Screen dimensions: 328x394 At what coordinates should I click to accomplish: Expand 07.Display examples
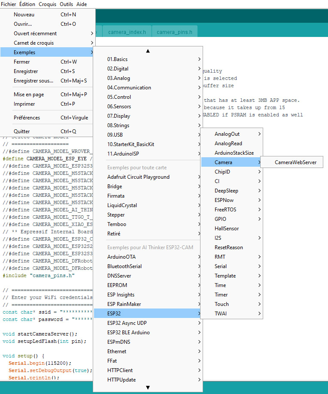click(148, 116)
